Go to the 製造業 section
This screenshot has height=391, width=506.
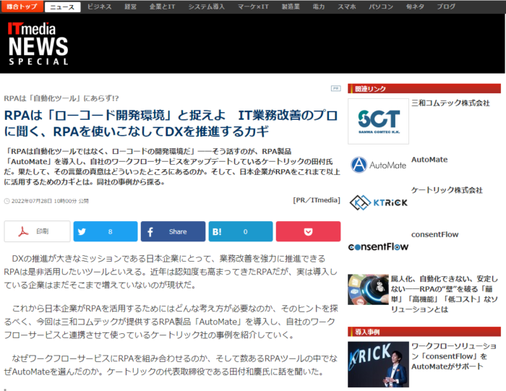pos(291,7)
